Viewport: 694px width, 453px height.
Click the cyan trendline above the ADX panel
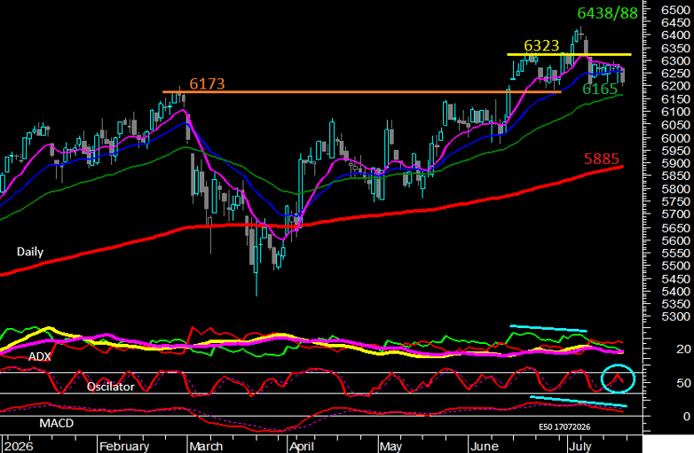coord(548,328)
